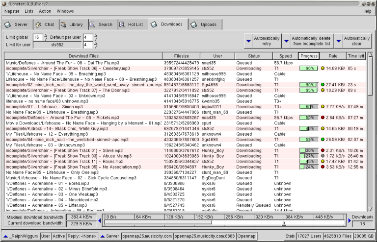Sort by Rate column header
Screen dimensions: 377x242
333,56
